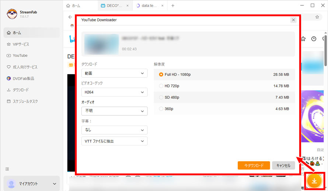Open the video codec H264 dropdown
This screenshot has height=191, width=328.
114,92
